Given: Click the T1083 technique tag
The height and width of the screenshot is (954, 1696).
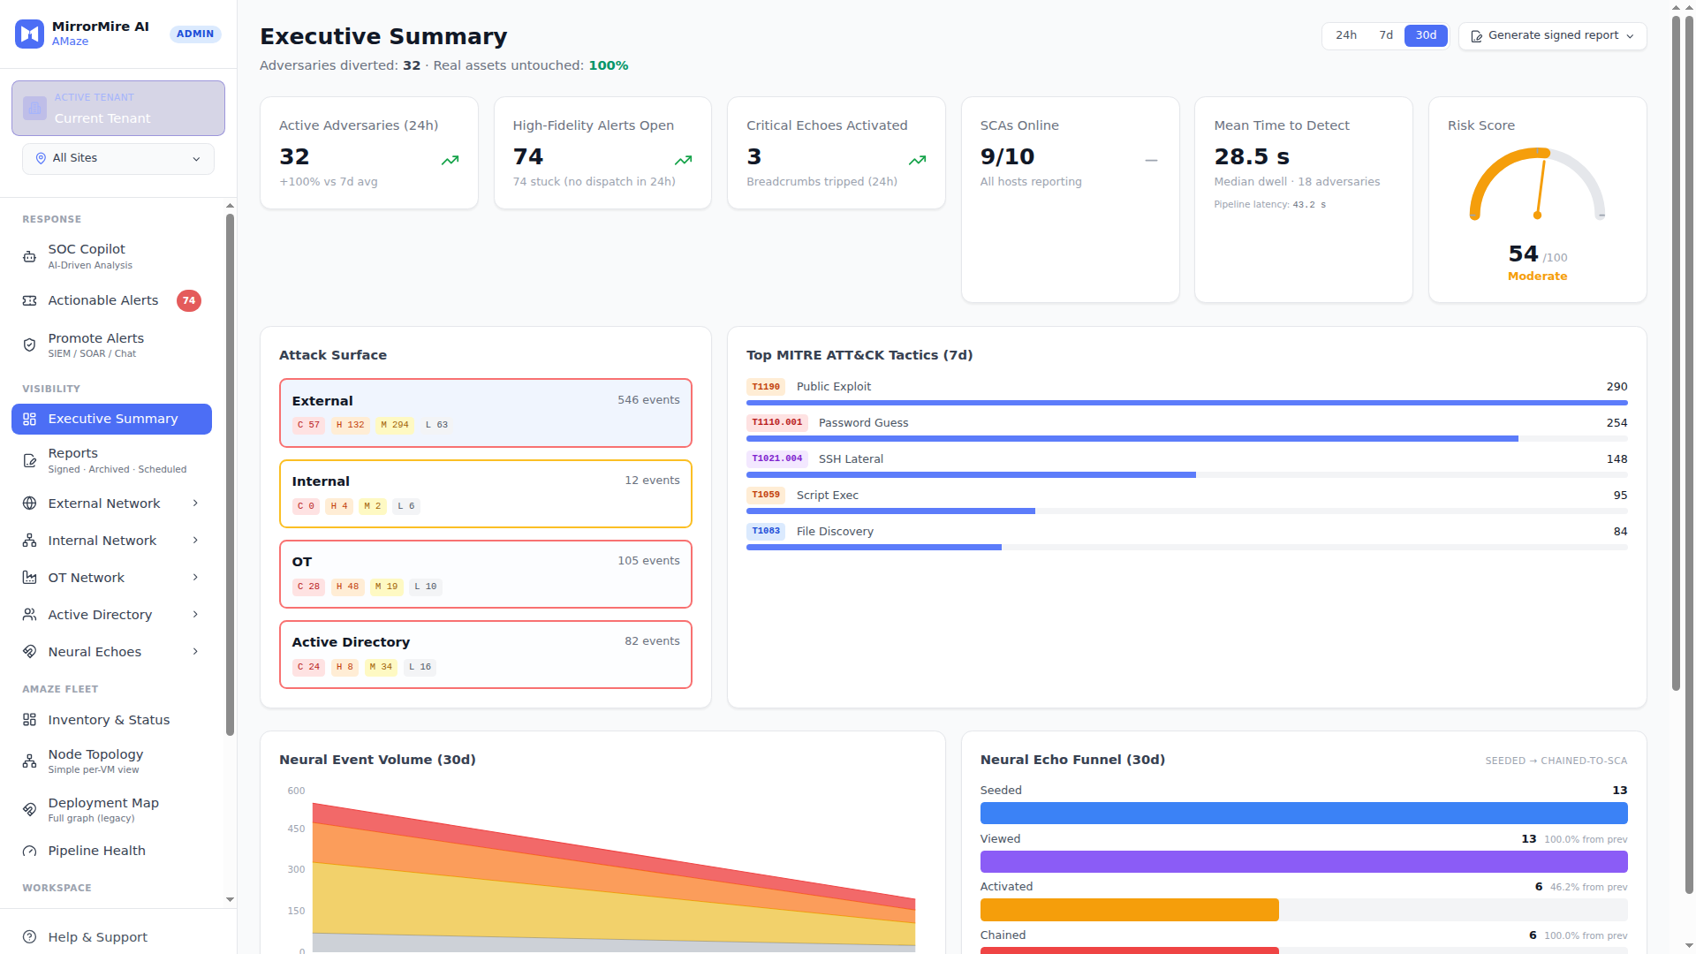Looking at the screenshot, I should pos(766,532).
